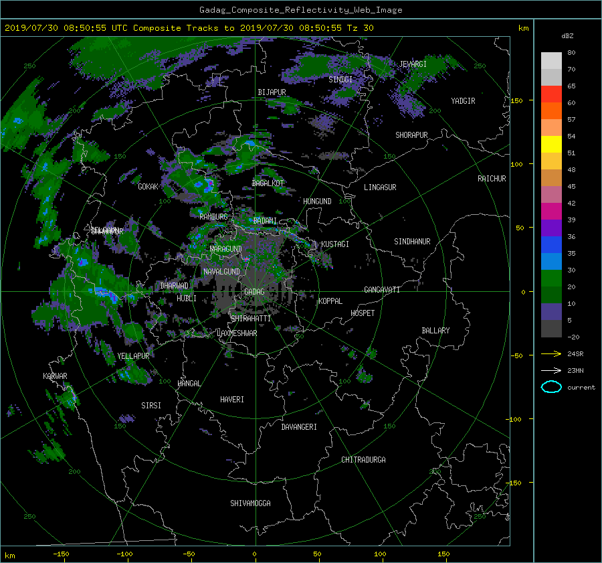The height and width of the screenshot is (563, 602).
Task: Select the magenta 39 dBZ color swatch
Action: 551,211
